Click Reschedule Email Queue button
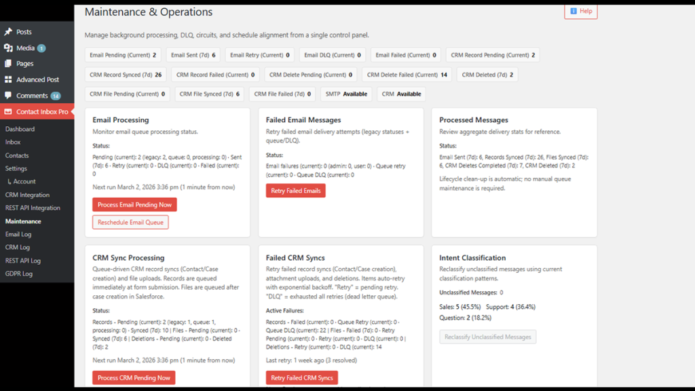 [x=130, y=222]
